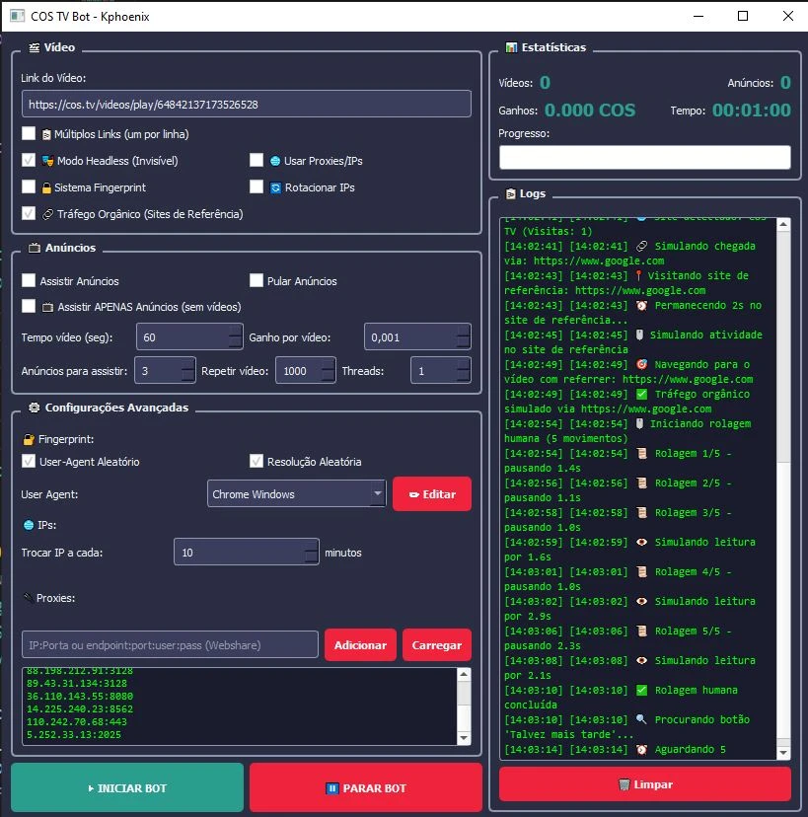This screenshot has width=808, height=817.
Task: Click the Estatísticas chart icon
Action: 511,47
